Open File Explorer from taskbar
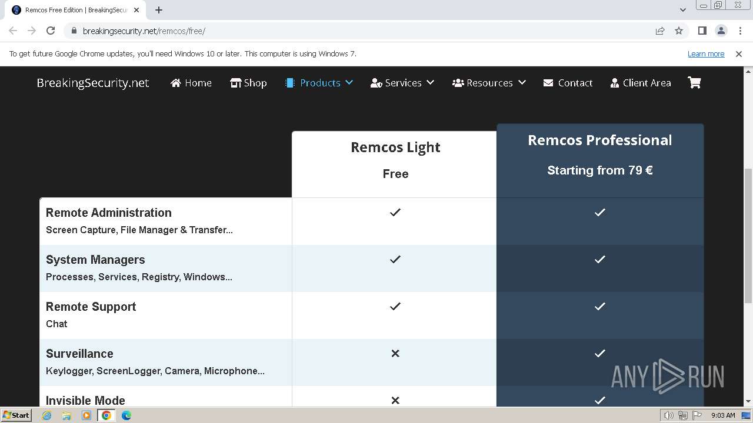 tap(66, 415)
